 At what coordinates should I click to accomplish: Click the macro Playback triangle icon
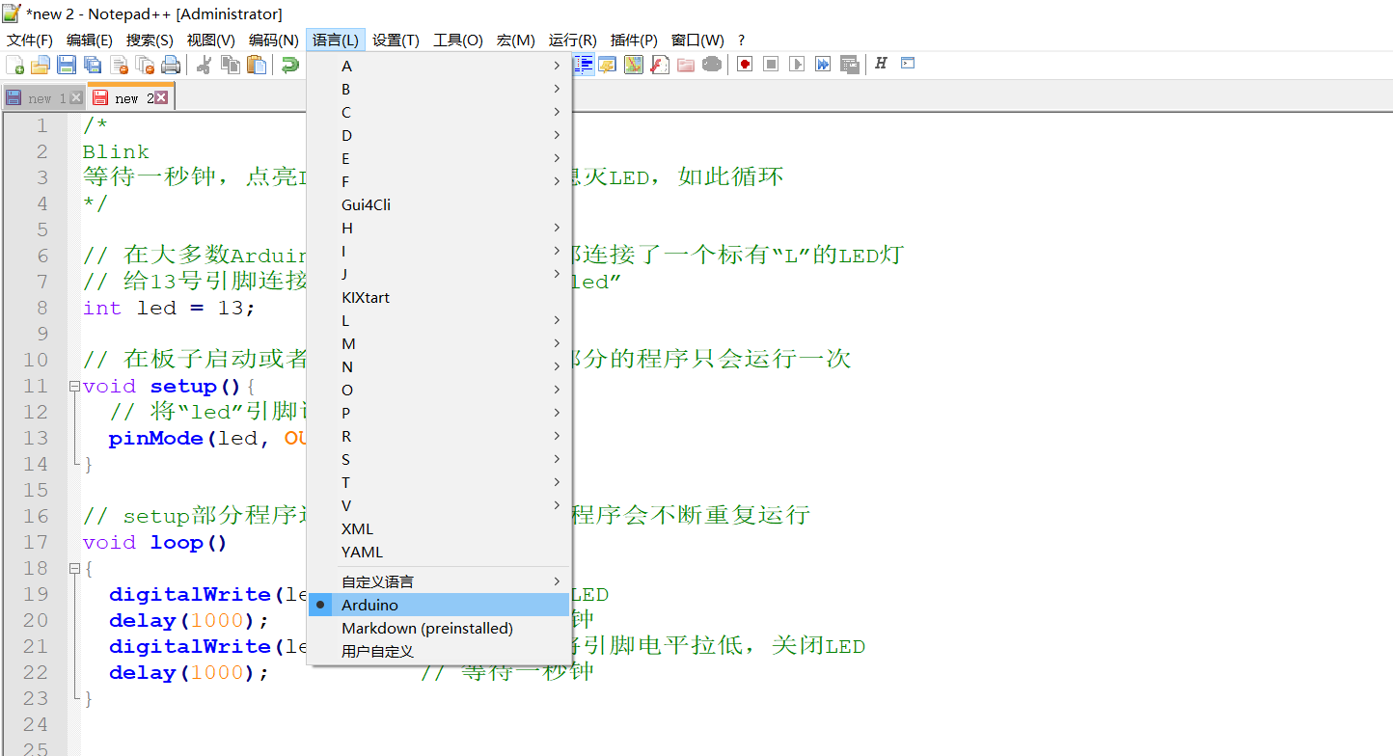797,65
